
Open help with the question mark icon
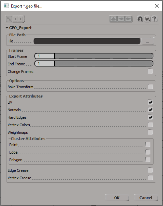[x=154, y=19]
